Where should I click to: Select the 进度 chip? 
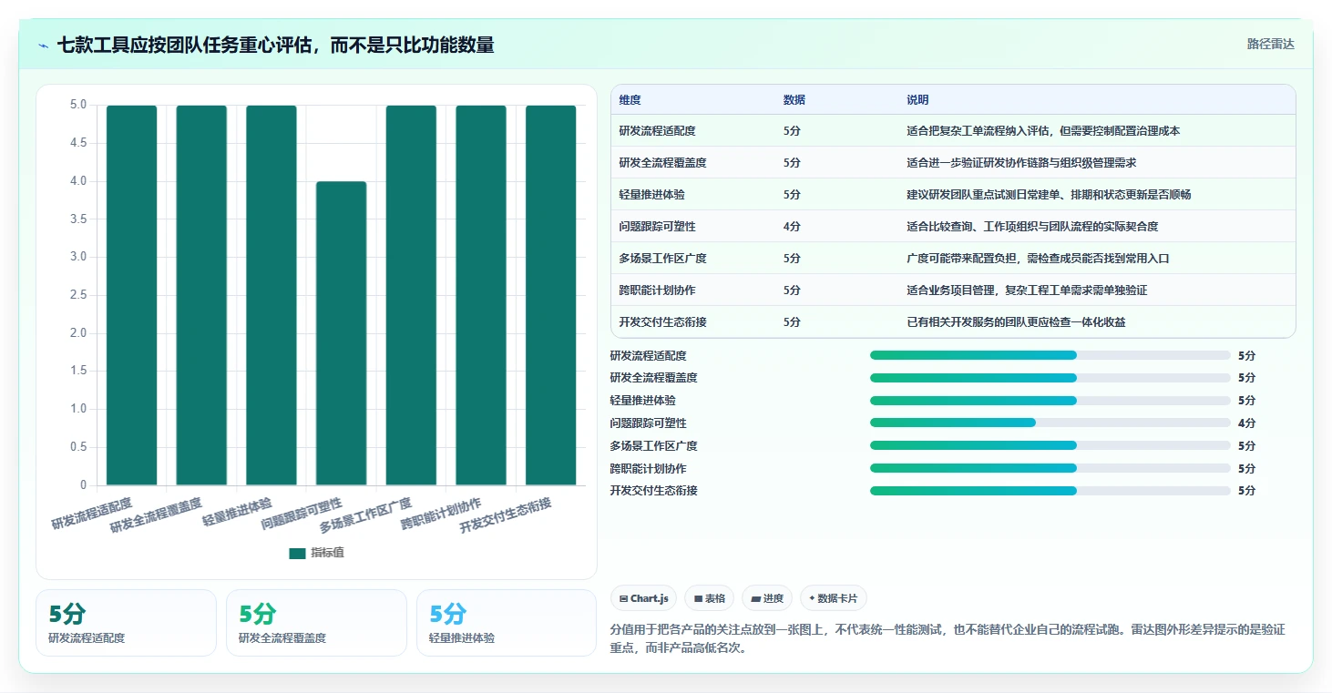coord(767,598)
